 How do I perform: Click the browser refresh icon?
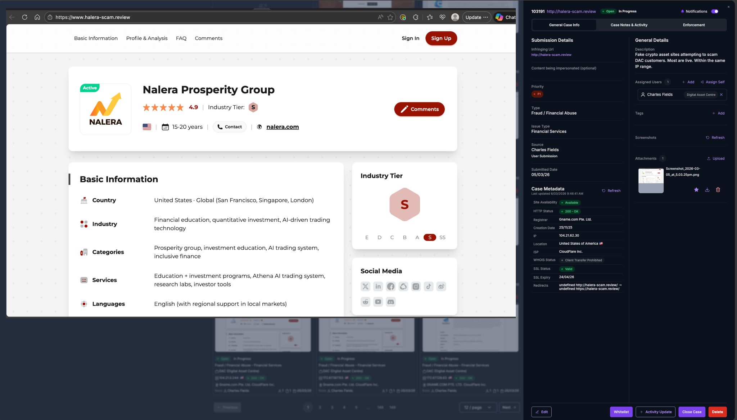[x=24, y=17]
